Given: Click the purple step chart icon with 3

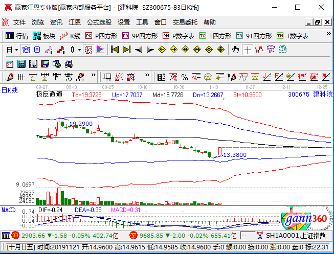Looking at the screenshot, I should [x=49, y=50].
